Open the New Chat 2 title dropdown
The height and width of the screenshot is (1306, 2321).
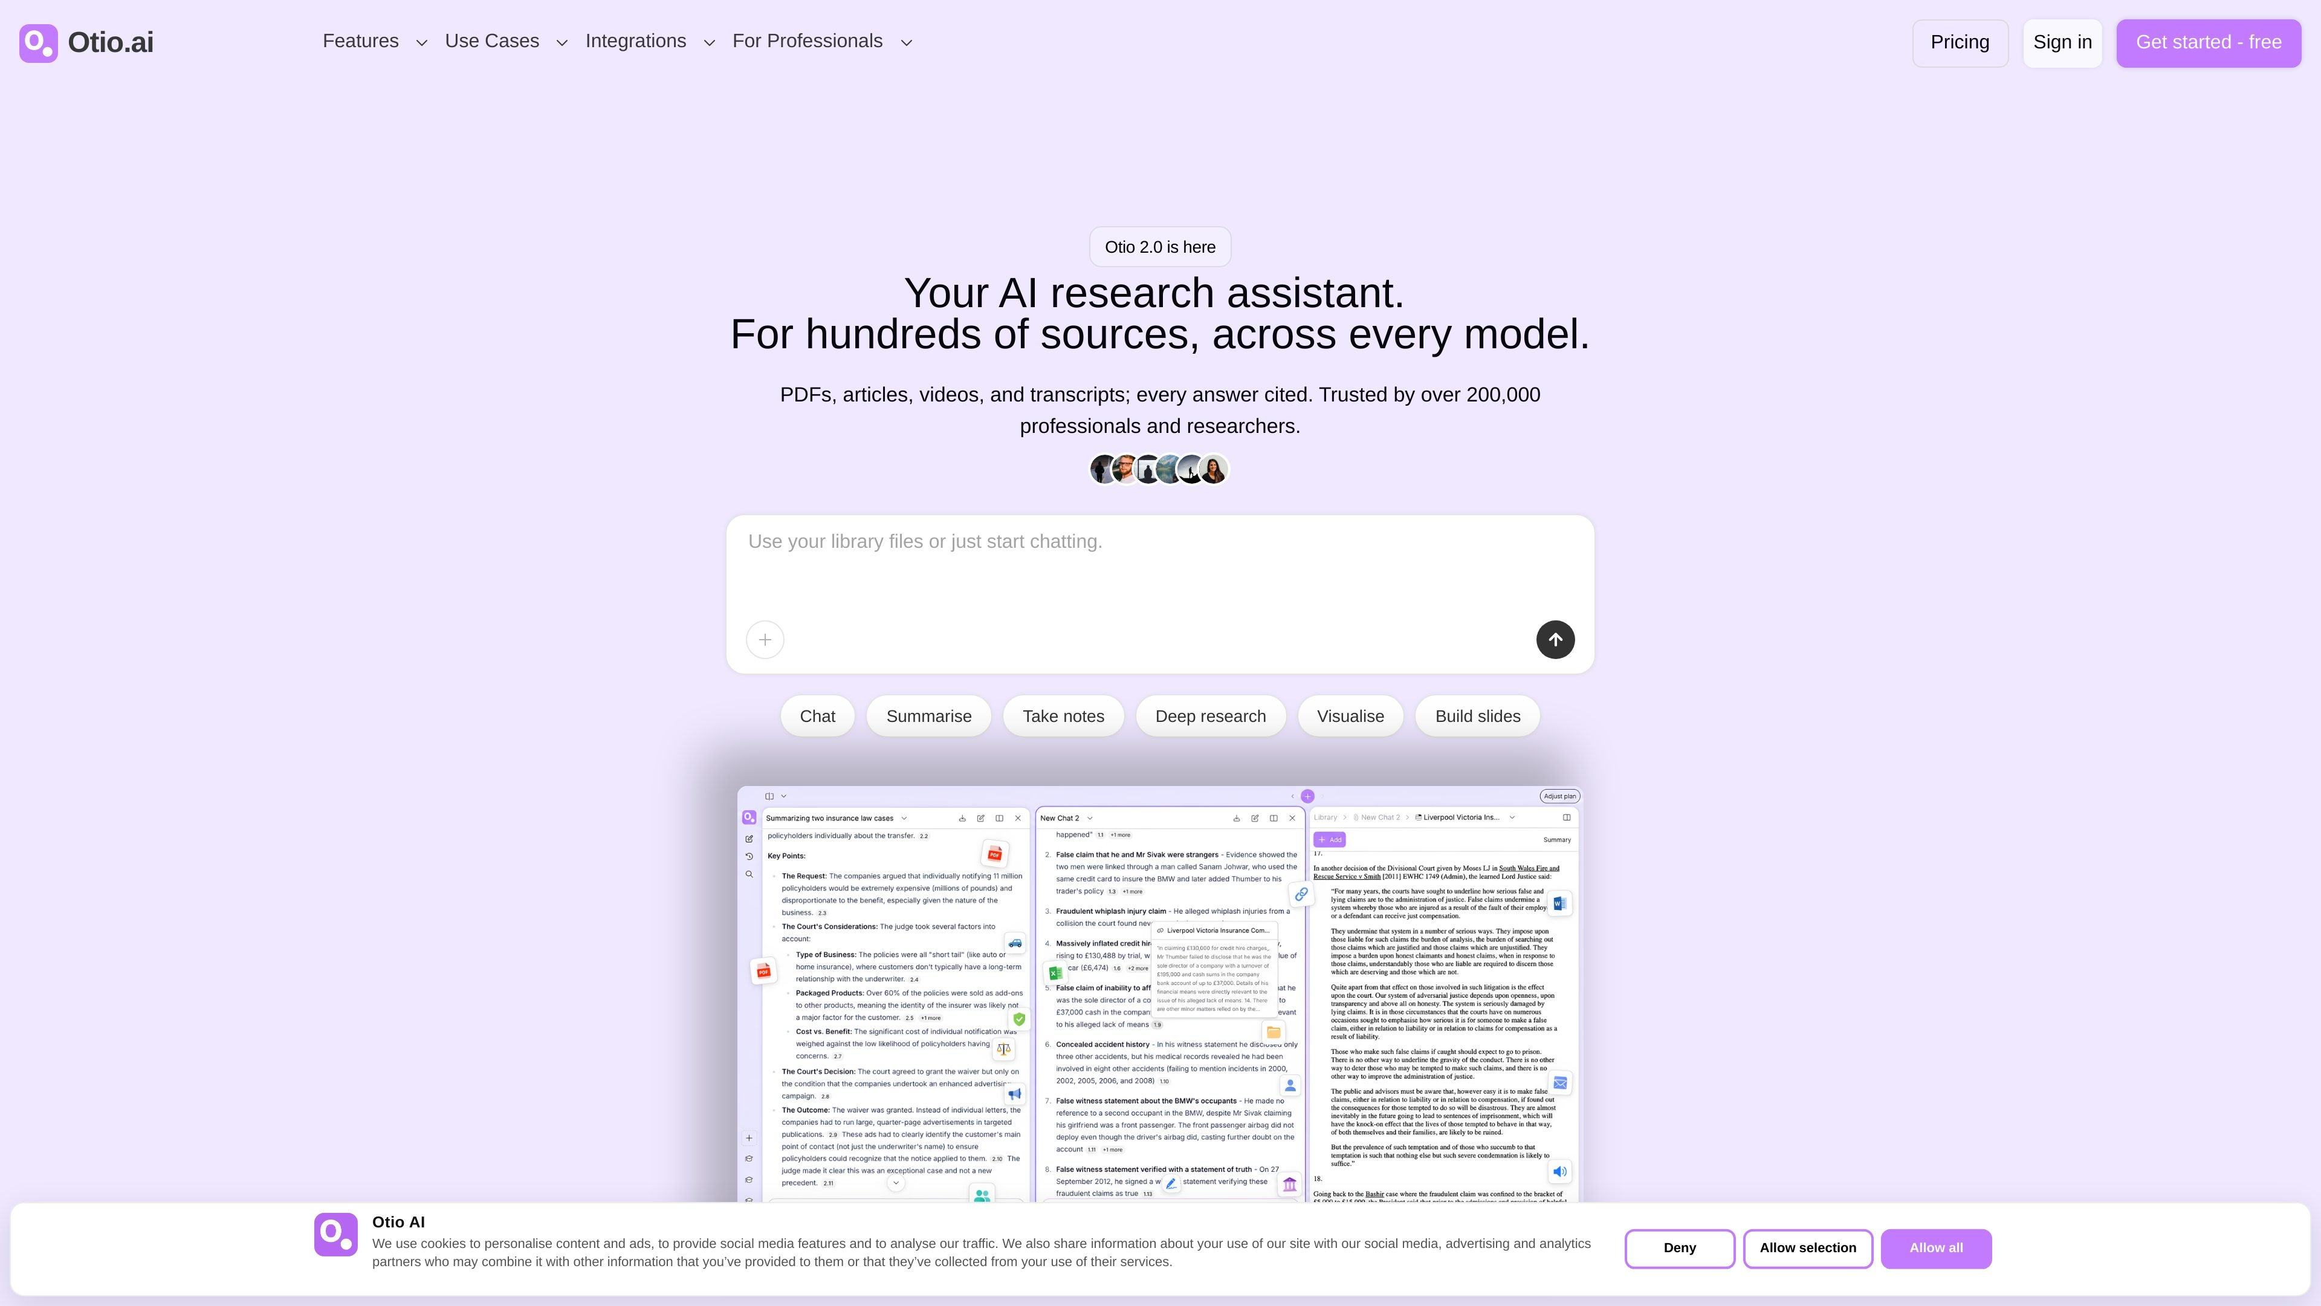[x=1089, y=819]
